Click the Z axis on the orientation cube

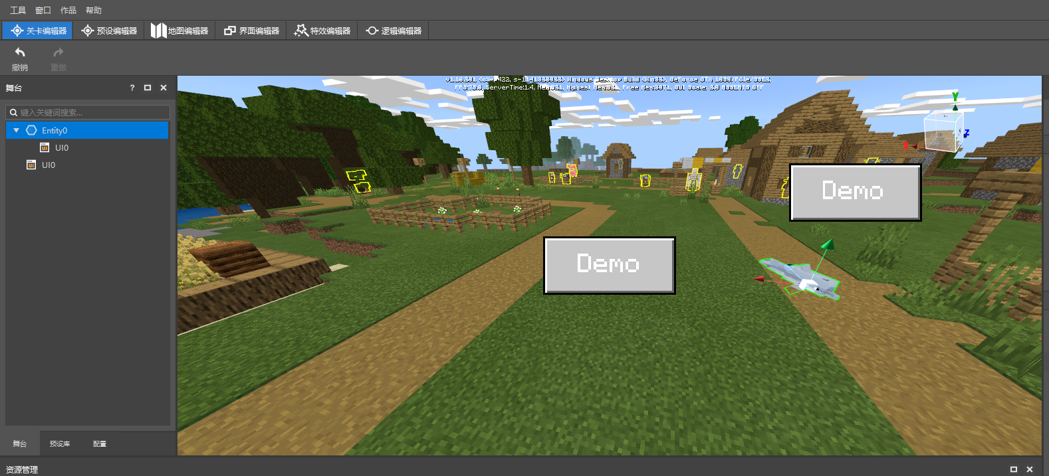[966, 133]
